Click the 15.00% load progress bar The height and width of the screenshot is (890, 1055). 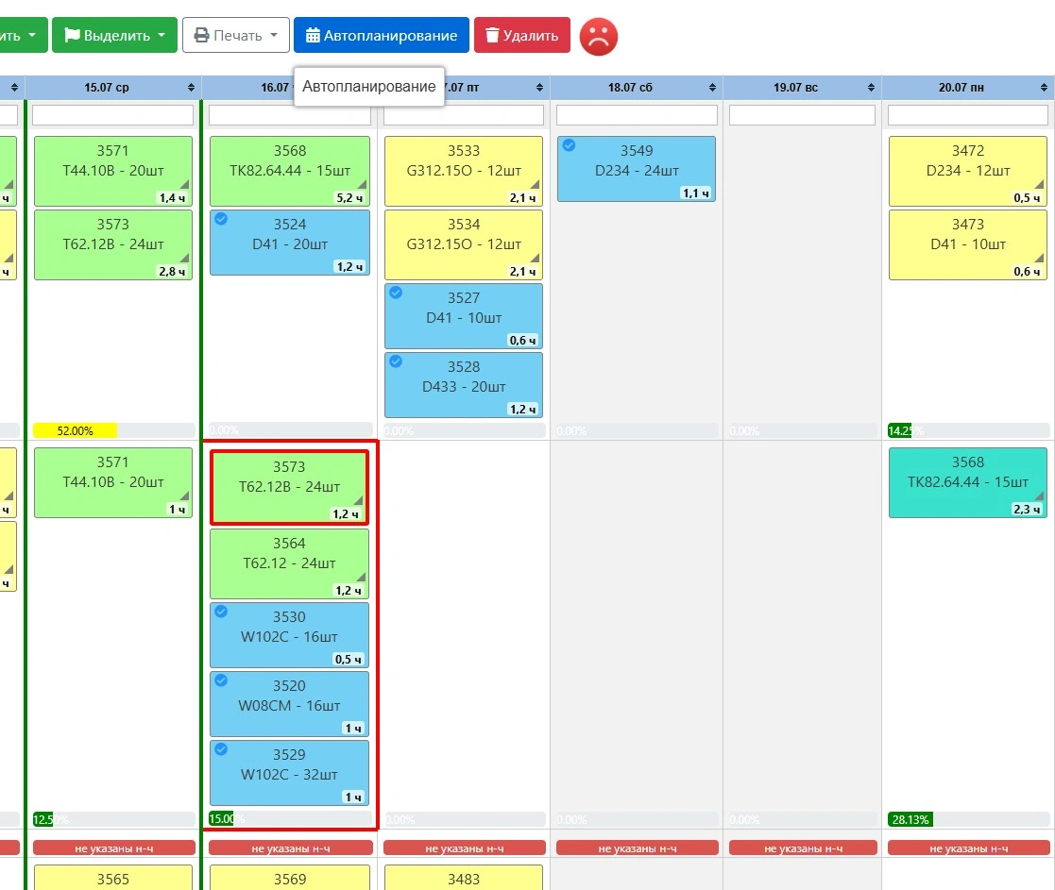290,819
